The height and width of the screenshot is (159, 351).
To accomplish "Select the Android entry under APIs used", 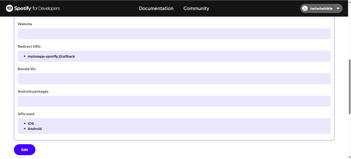I will pyautogui.click(x=35, y=129).
